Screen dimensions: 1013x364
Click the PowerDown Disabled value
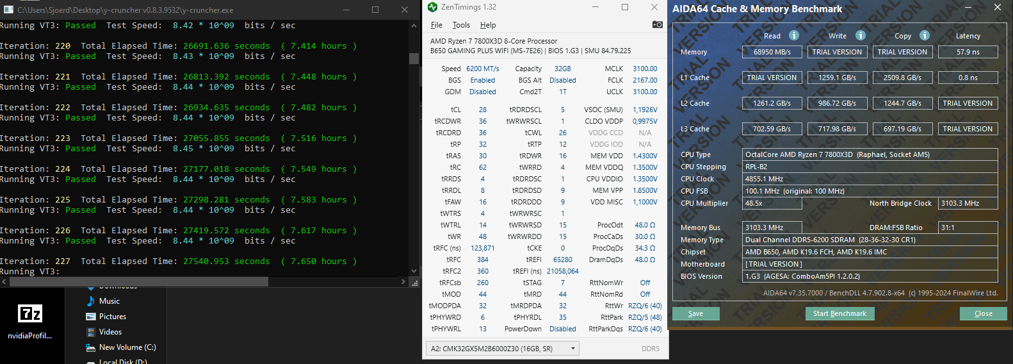click(x=563, y=329)
